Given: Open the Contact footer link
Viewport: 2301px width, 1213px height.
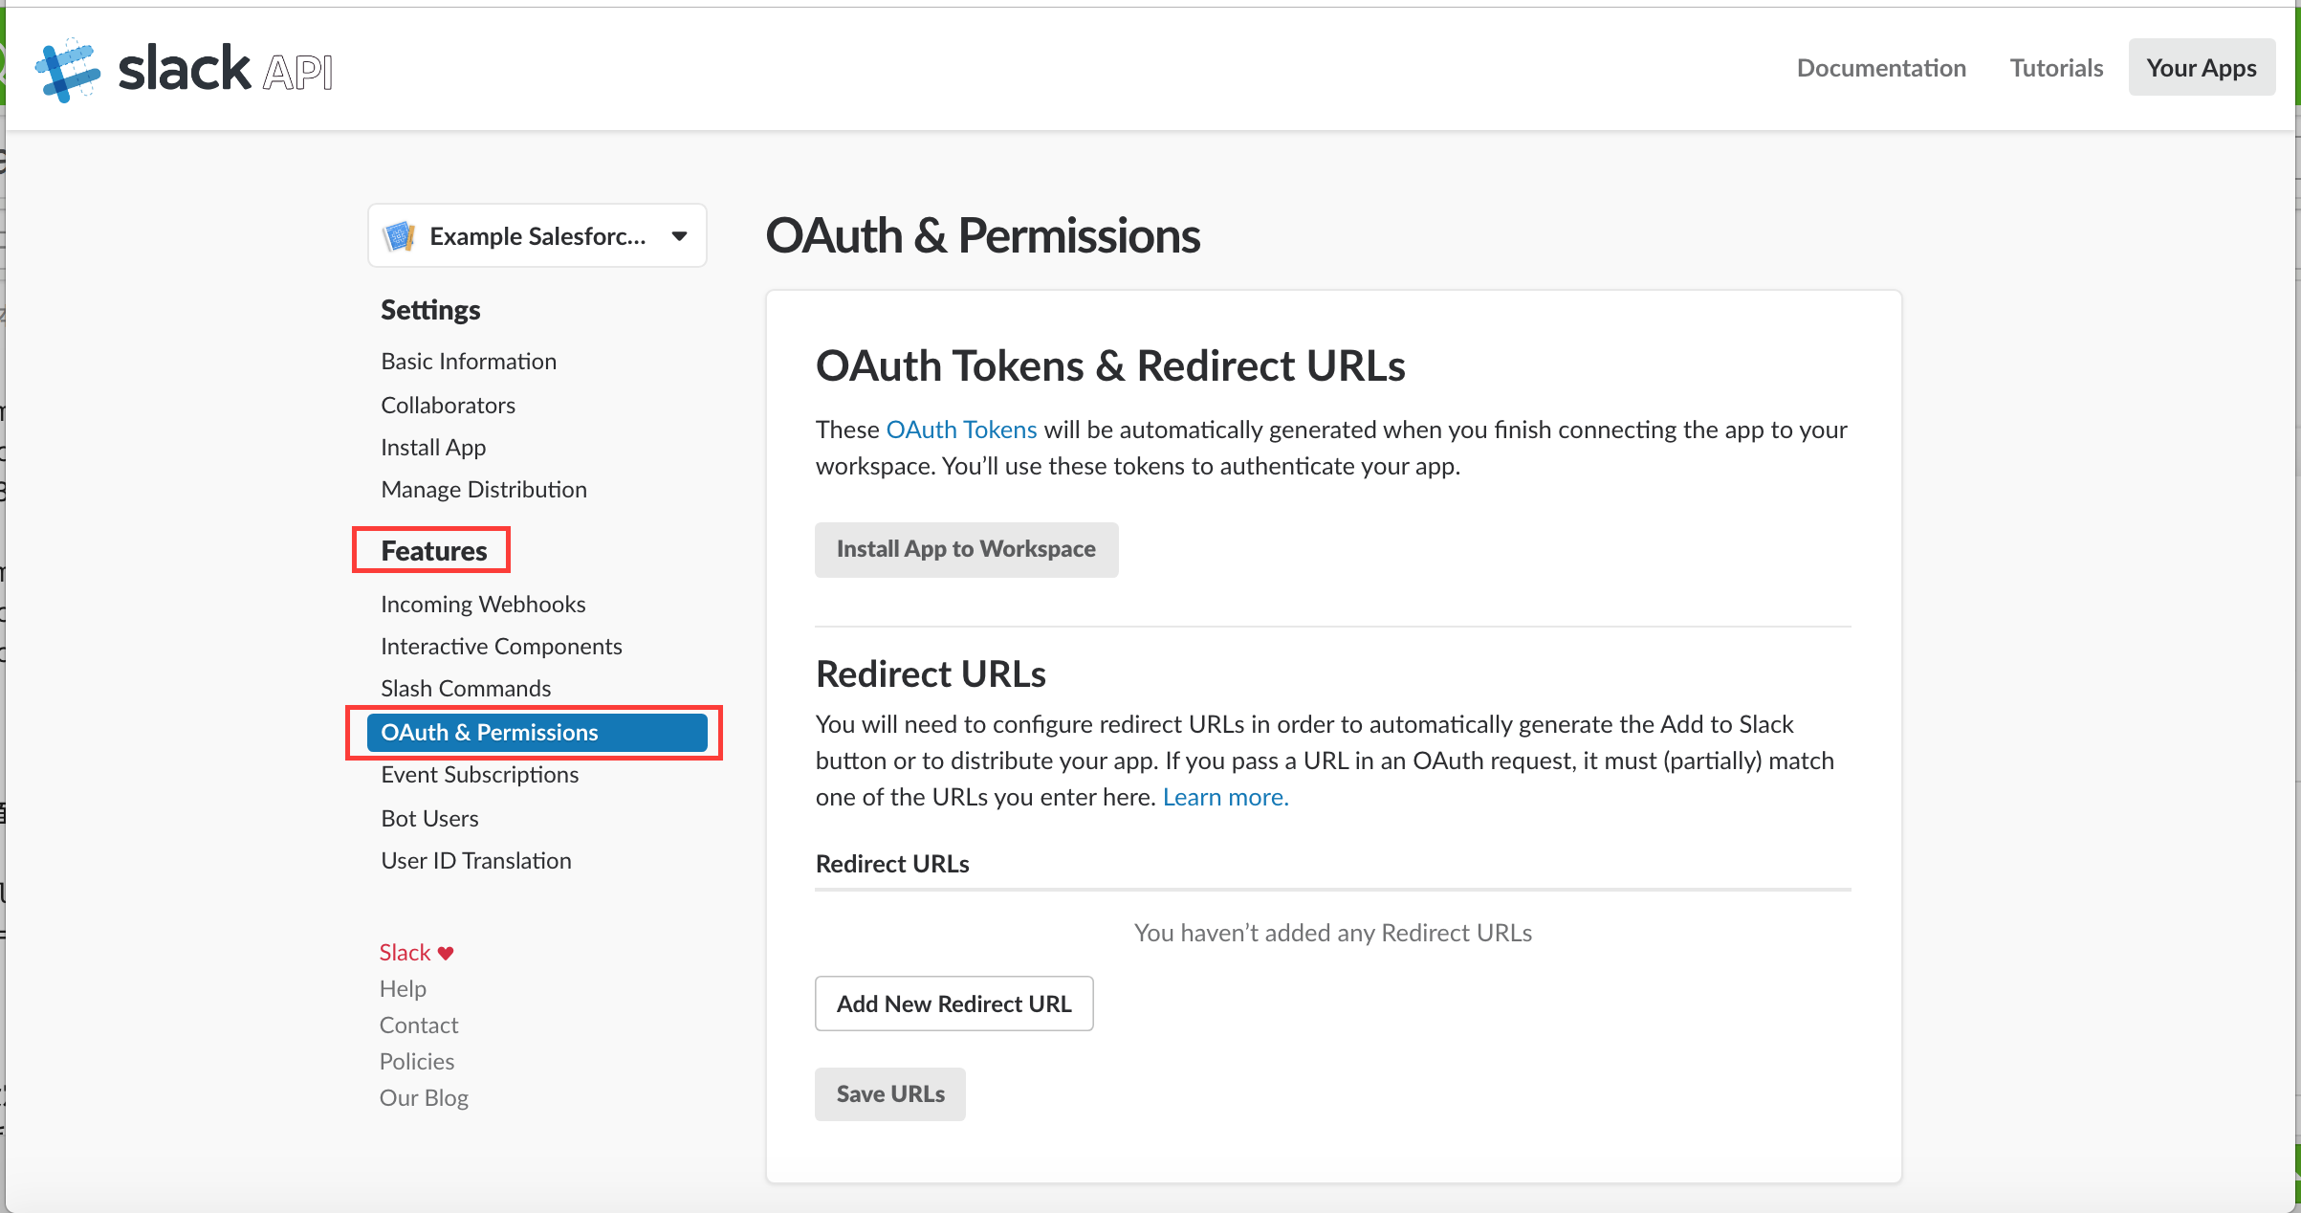Looking at the screenshot, I should (419, 1026).
